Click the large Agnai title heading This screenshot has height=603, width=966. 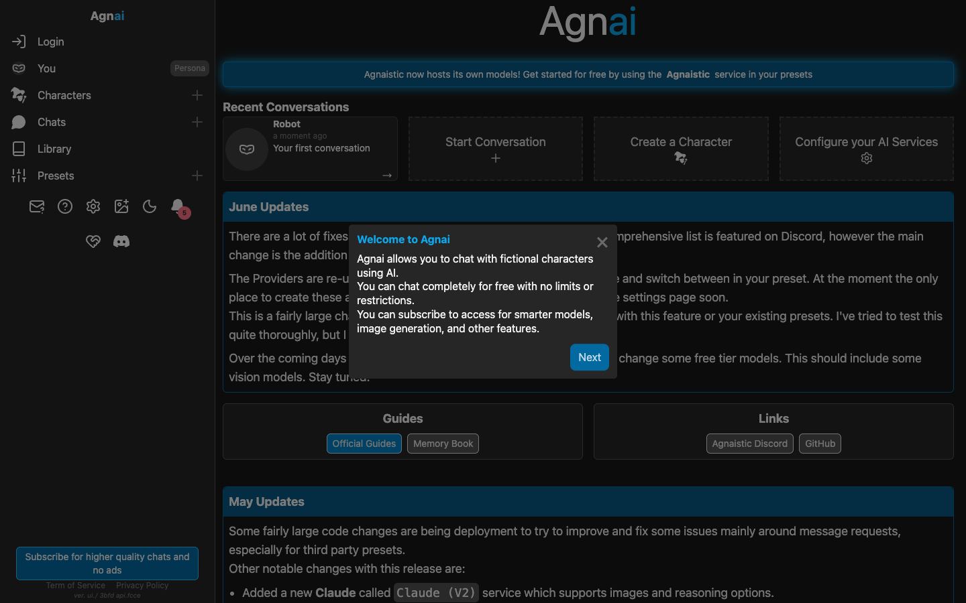pyautogui.click(x=588, y=23)
